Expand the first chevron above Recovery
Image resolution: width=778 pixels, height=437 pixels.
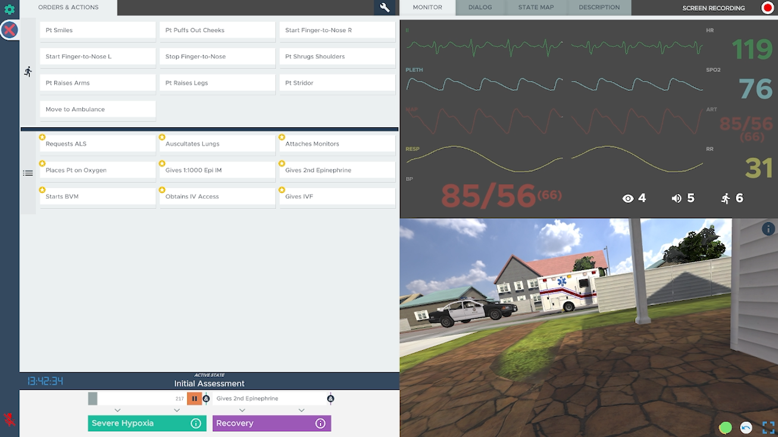[x=242, y=410]
